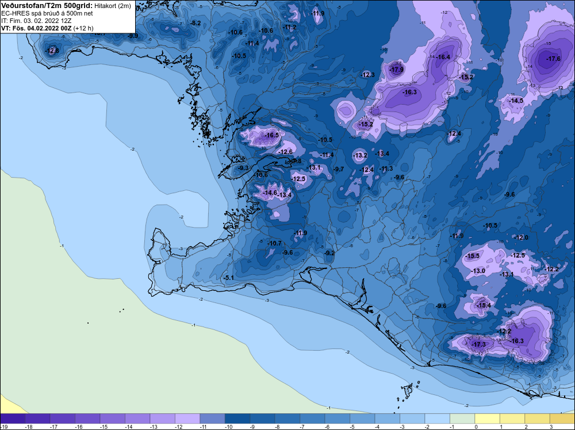Viewport: 575px width, 430px height.
Task: Click the 'EC-HRES spá brúuð á 500m net' line
Action: coord(47,14)
